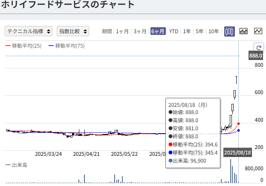Click the ホリイフードサービスのチャート heading
The height and width of the screenshot is (186, 266).
pos(68,5)
